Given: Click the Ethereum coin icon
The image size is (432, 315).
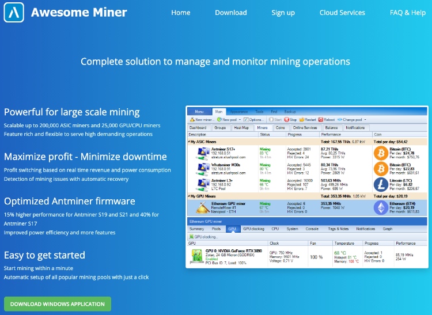Looking at the screenshot, I should 381,207.
